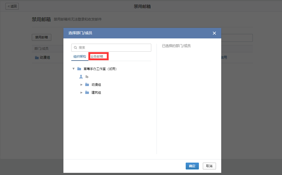Focus the 搜索 input field in the dialog
The width and height of the screenshot is (282, 175).
[113, 48]
